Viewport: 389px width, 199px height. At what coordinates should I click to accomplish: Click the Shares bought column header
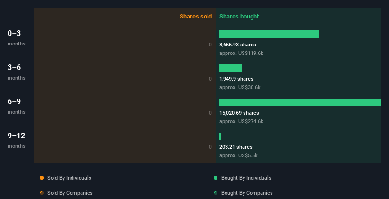tap(239, 17)
